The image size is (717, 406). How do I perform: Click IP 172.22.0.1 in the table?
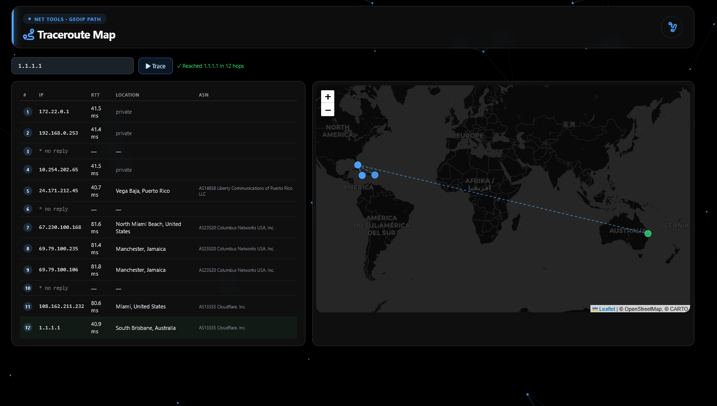[x=54, y=112]
